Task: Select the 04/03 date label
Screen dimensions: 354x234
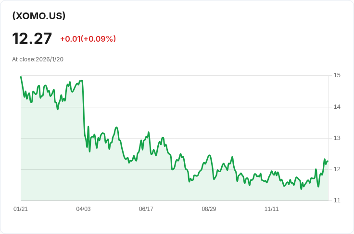Action: pos(83,209)
